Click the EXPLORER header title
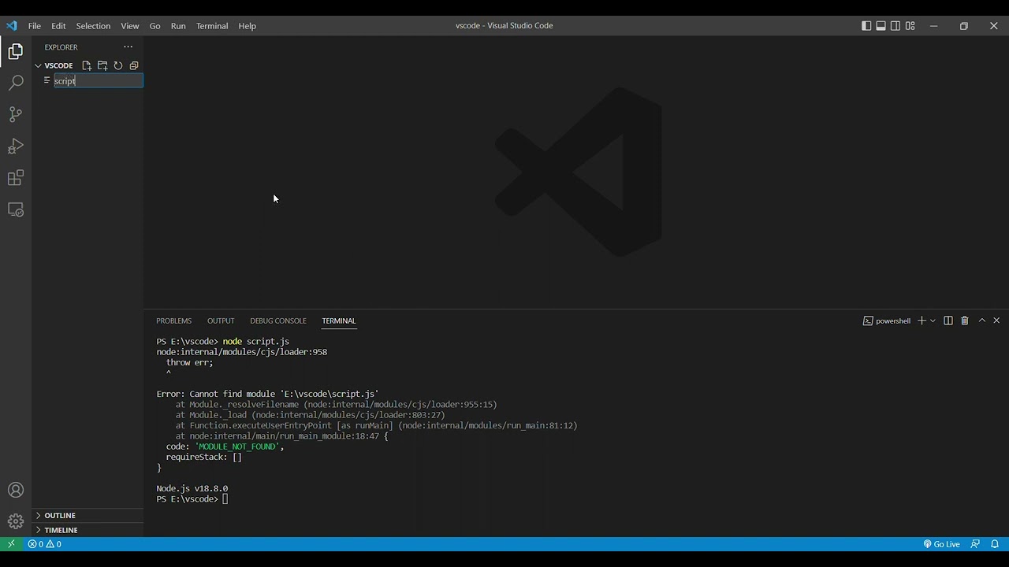The image size is (1009, 567). point(61,47)
